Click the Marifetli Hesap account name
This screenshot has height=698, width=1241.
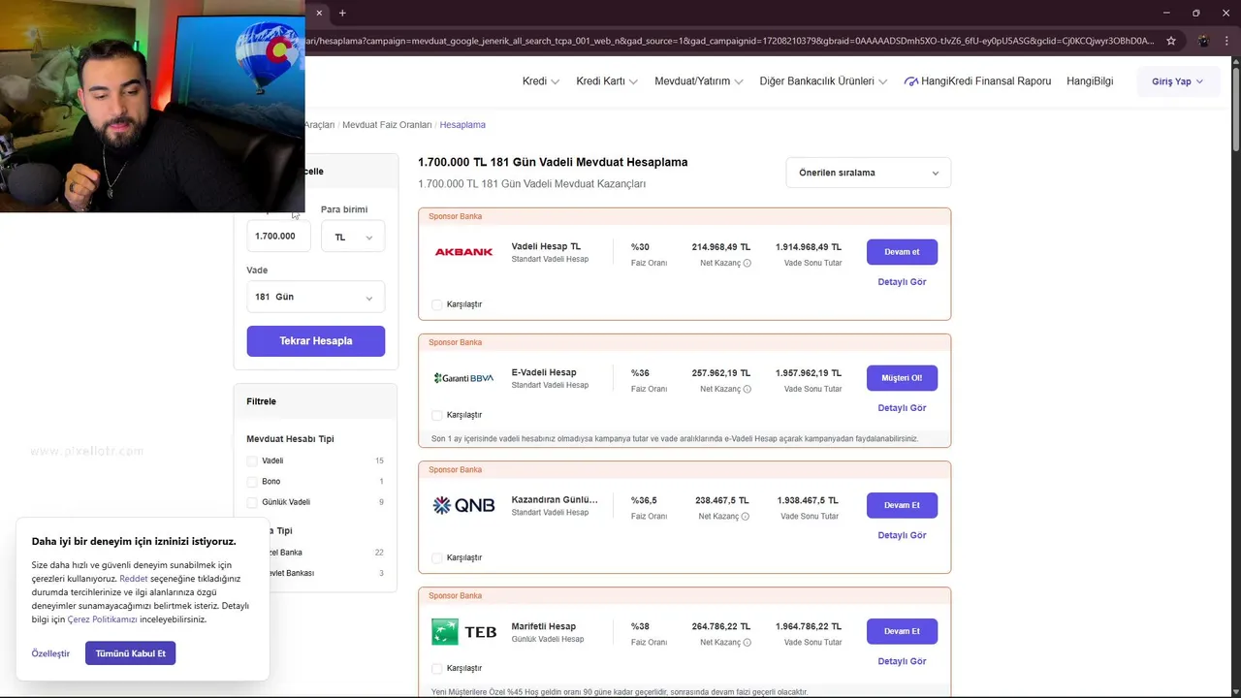click(544, 626)
